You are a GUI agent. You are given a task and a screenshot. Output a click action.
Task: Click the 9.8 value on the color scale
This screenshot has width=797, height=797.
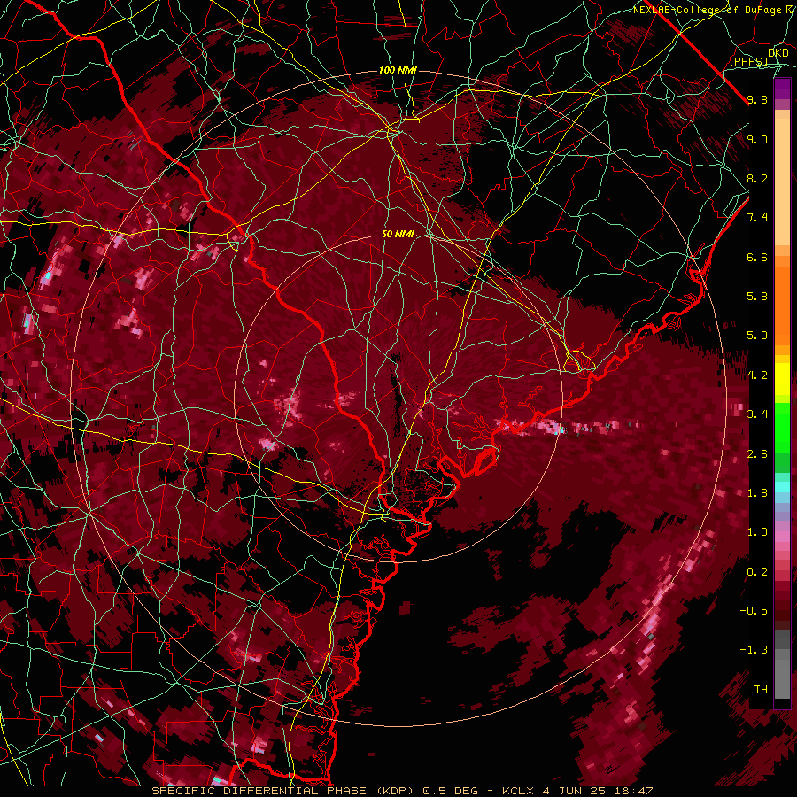pos(757,99)
